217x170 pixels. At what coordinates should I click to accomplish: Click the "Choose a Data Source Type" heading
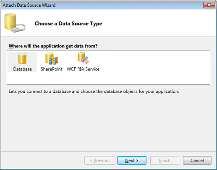68,24
